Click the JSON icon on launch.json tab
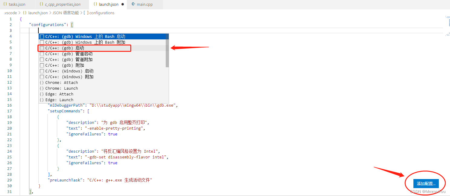This screenshot has height=196, width=450. 95,5
